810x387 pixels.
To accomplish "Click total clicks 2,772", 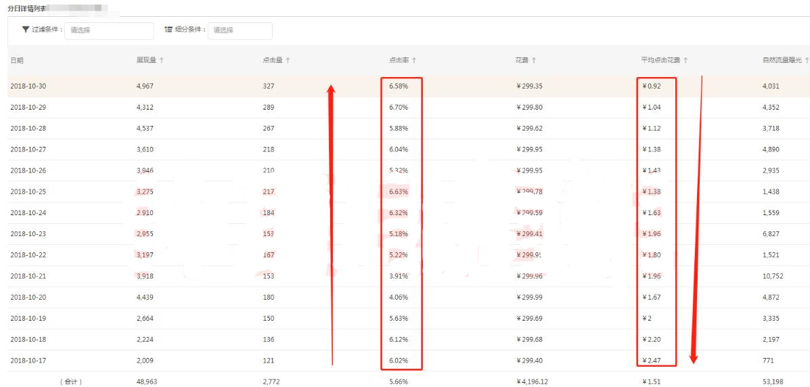I will coord(271,382).
